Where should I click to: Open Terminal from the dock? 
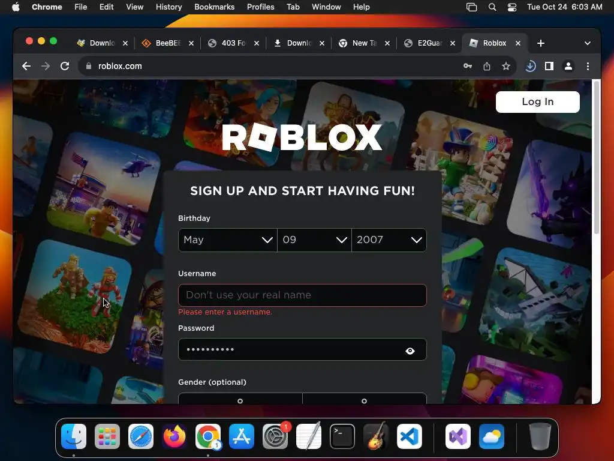342,436
